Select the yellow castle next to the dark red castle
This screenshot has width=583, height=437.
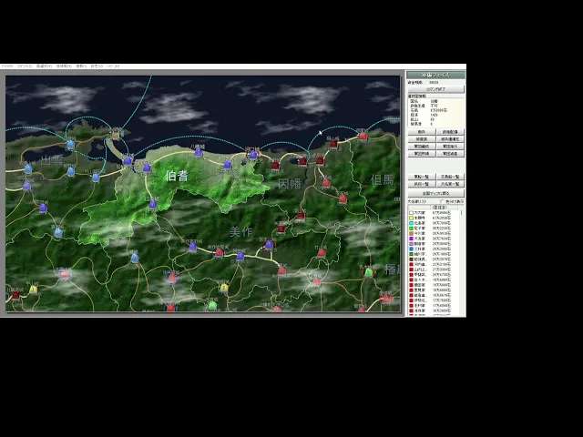tap(34, 290)
